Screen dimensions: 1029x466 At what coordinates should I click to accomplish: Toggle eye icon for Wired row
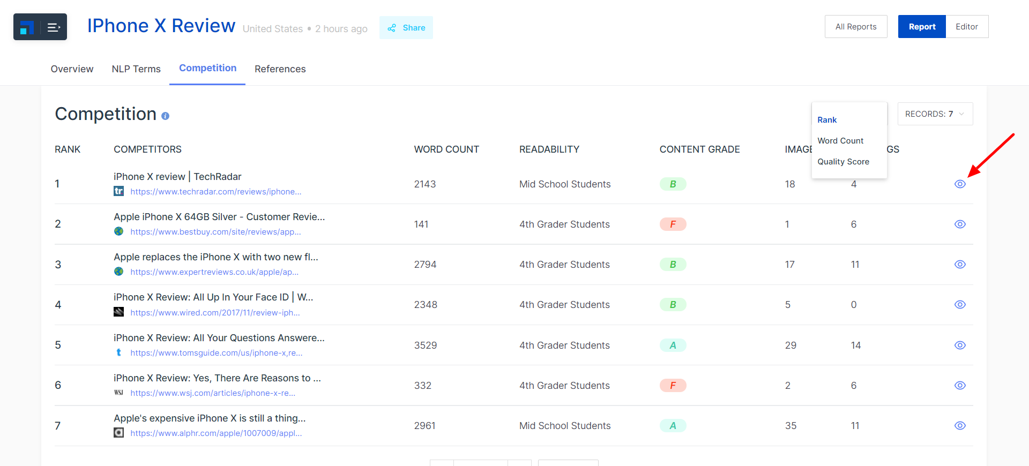[960, 304]
